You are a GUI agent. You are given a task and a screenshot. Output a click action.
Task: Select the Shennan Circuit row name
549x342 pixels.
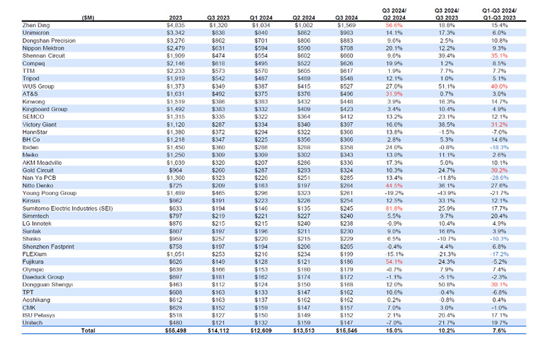(44, 56)
